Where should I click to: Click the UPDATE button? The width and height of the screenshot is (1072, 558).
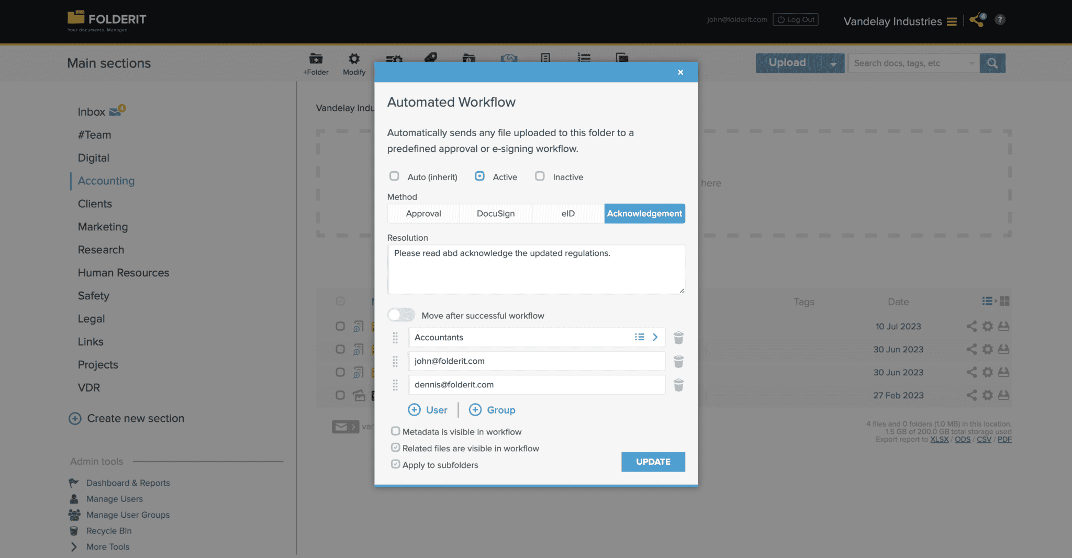point(653,462)
